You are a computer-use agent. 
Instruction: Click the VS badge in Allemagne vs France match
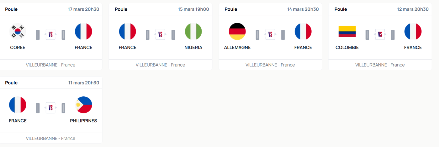click(270, 34)
